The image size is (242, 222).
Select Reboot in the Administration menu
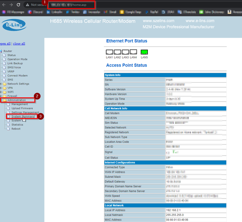point(16,129)
